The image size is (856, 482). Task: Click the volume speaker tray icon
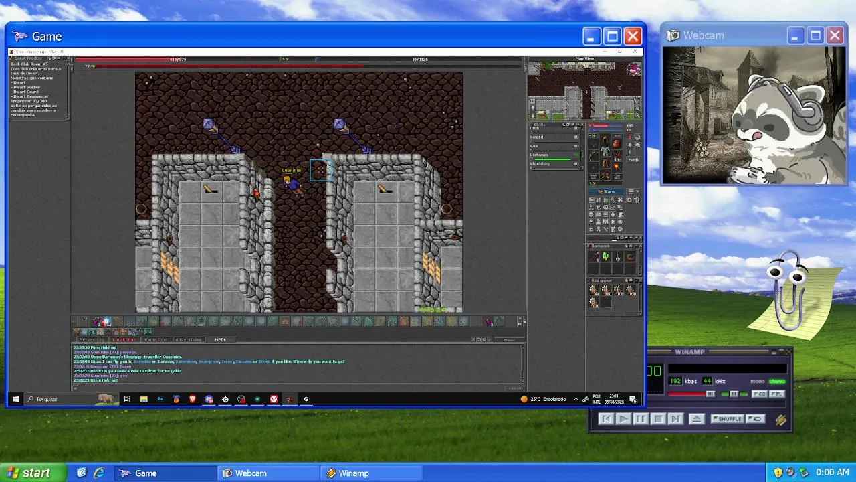click(790, 473)
